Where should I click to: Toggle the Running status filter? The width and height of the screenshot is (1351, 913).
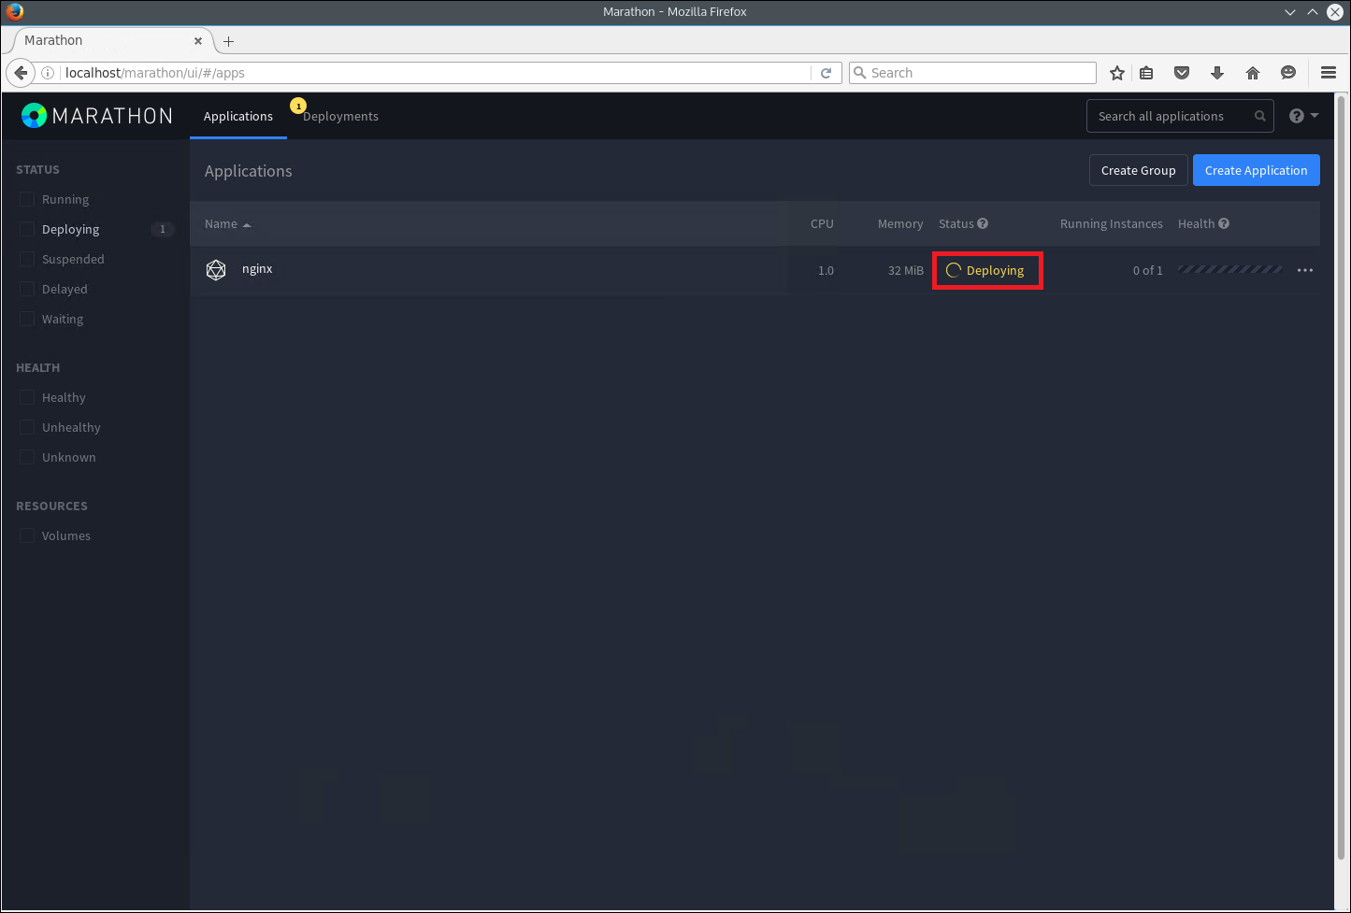click(27, 199)
